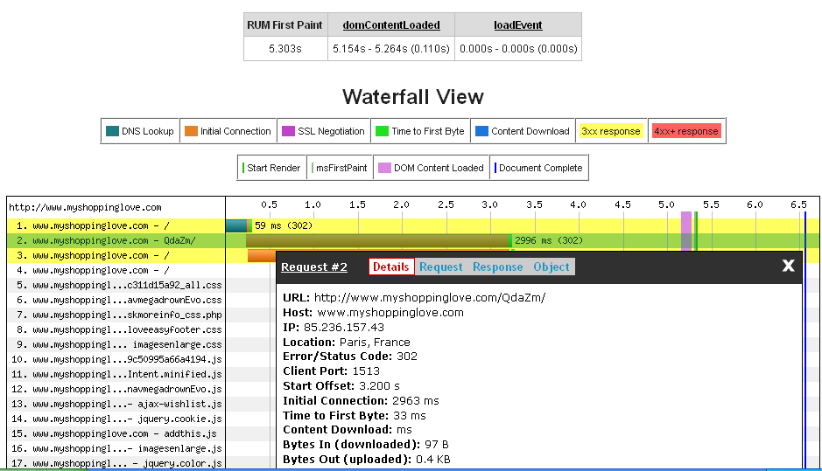Click the DNS Lookup teal legend swatch
822x471 pixels.
(x=112, y=131)
